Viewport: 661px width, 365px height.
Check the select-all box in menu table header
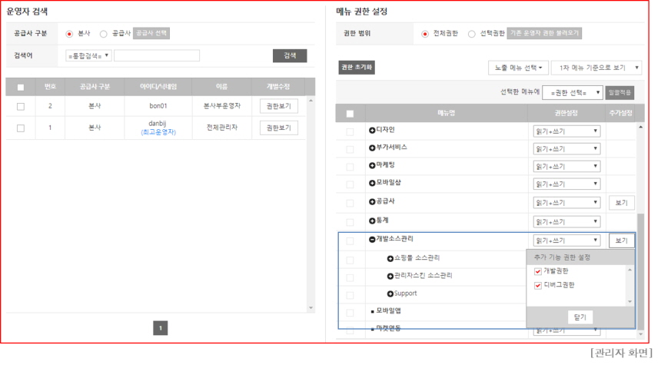(350, 114)
